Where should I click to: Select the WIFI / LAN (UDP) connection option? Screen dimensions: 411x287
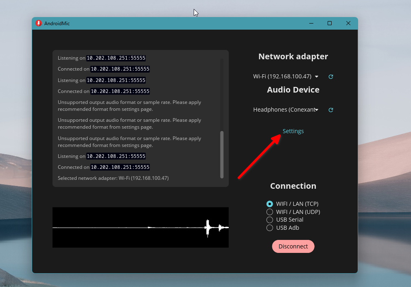tap(270, 211)
